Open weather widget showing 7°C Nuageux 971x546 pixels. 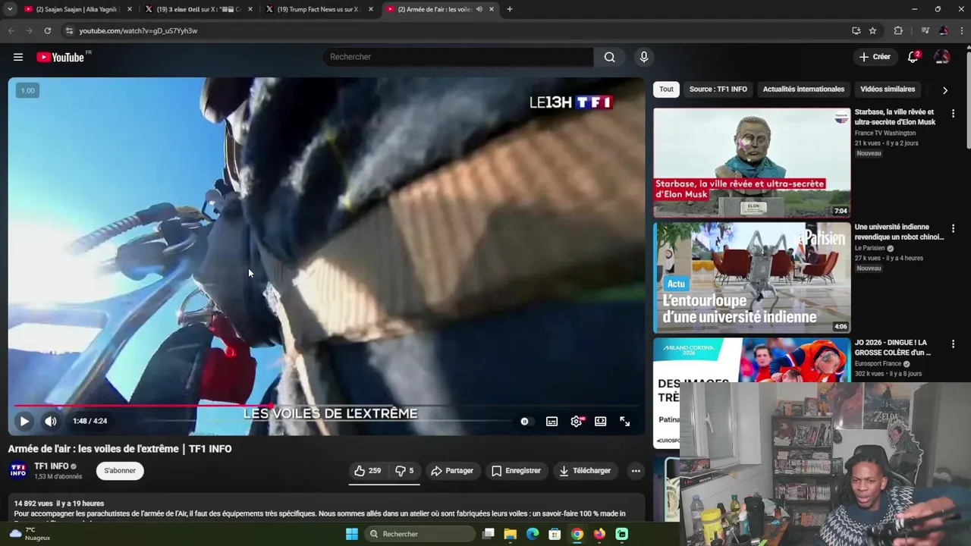coord(29,534)
